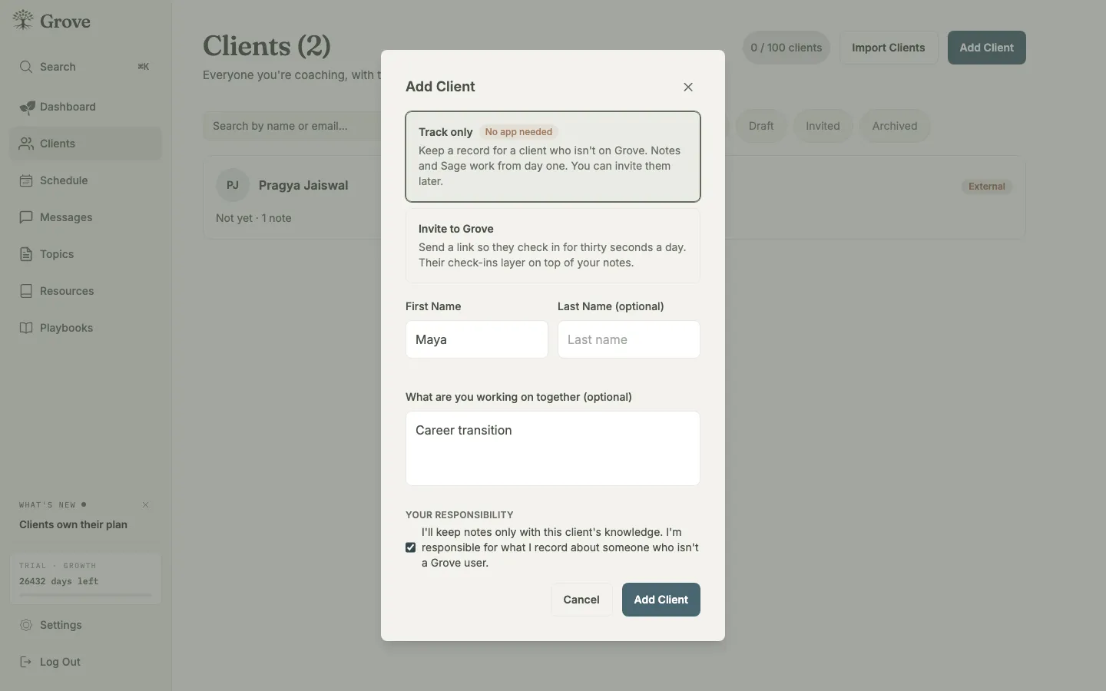Close the Add Client dialog
Viewport: 1106px width, 691px height.
point(688,87)
